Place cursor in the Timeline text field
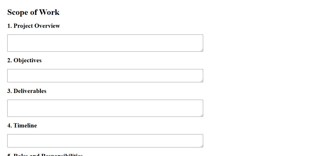 105,141
